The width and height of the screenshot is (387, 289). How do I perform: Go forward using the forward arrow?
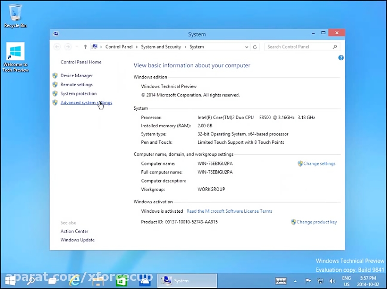tap(68, 47)
